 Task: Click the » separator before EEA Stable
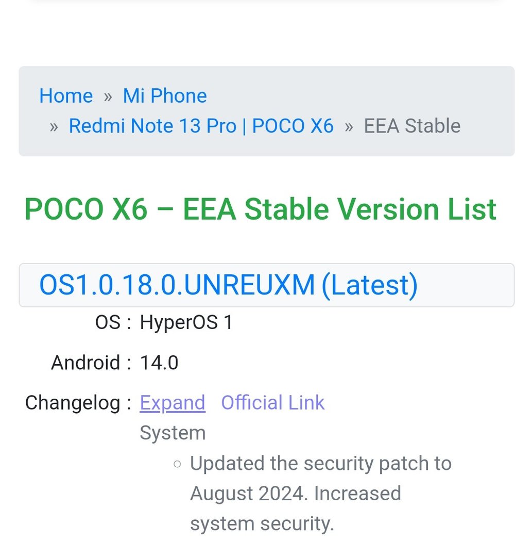(349, 126)
